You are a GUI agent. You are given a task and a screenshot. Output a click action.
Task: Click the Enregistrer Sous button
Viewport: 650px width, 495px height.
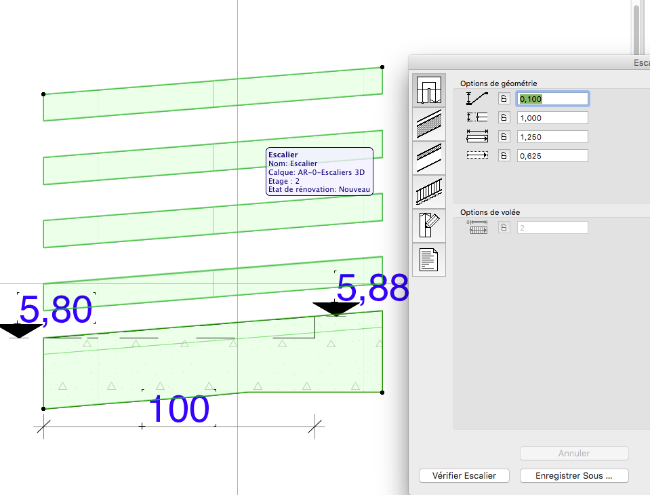[574, 475]
